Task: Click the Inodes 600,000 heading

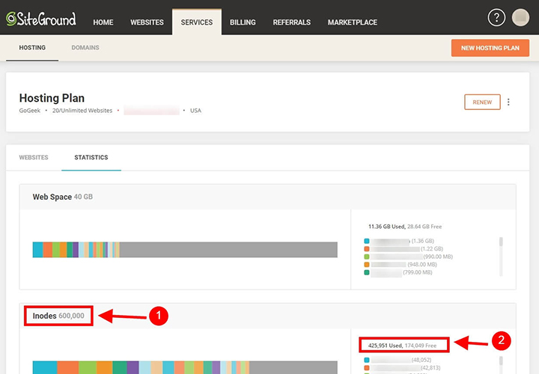Action: pyautogui.click(x=58, y=316)
